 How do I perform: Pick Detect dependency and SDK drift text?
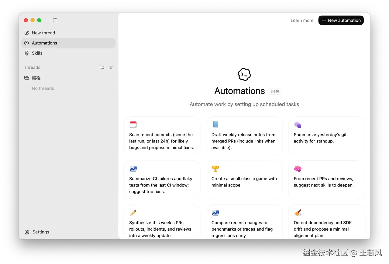point(323,229)
